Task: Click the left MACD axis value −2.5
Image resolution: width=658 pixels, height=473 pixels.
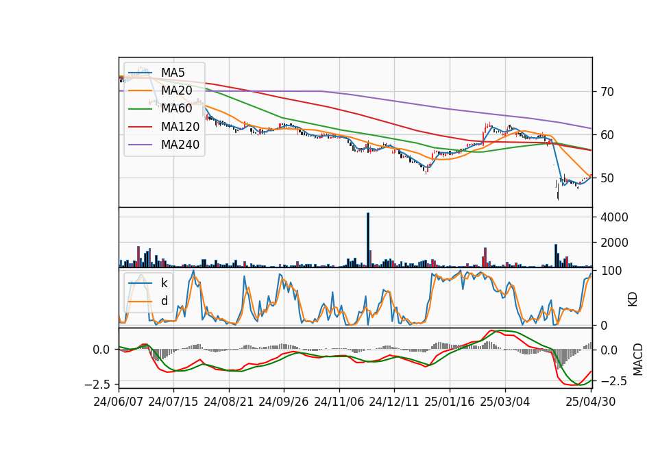Action: (99, 385)
